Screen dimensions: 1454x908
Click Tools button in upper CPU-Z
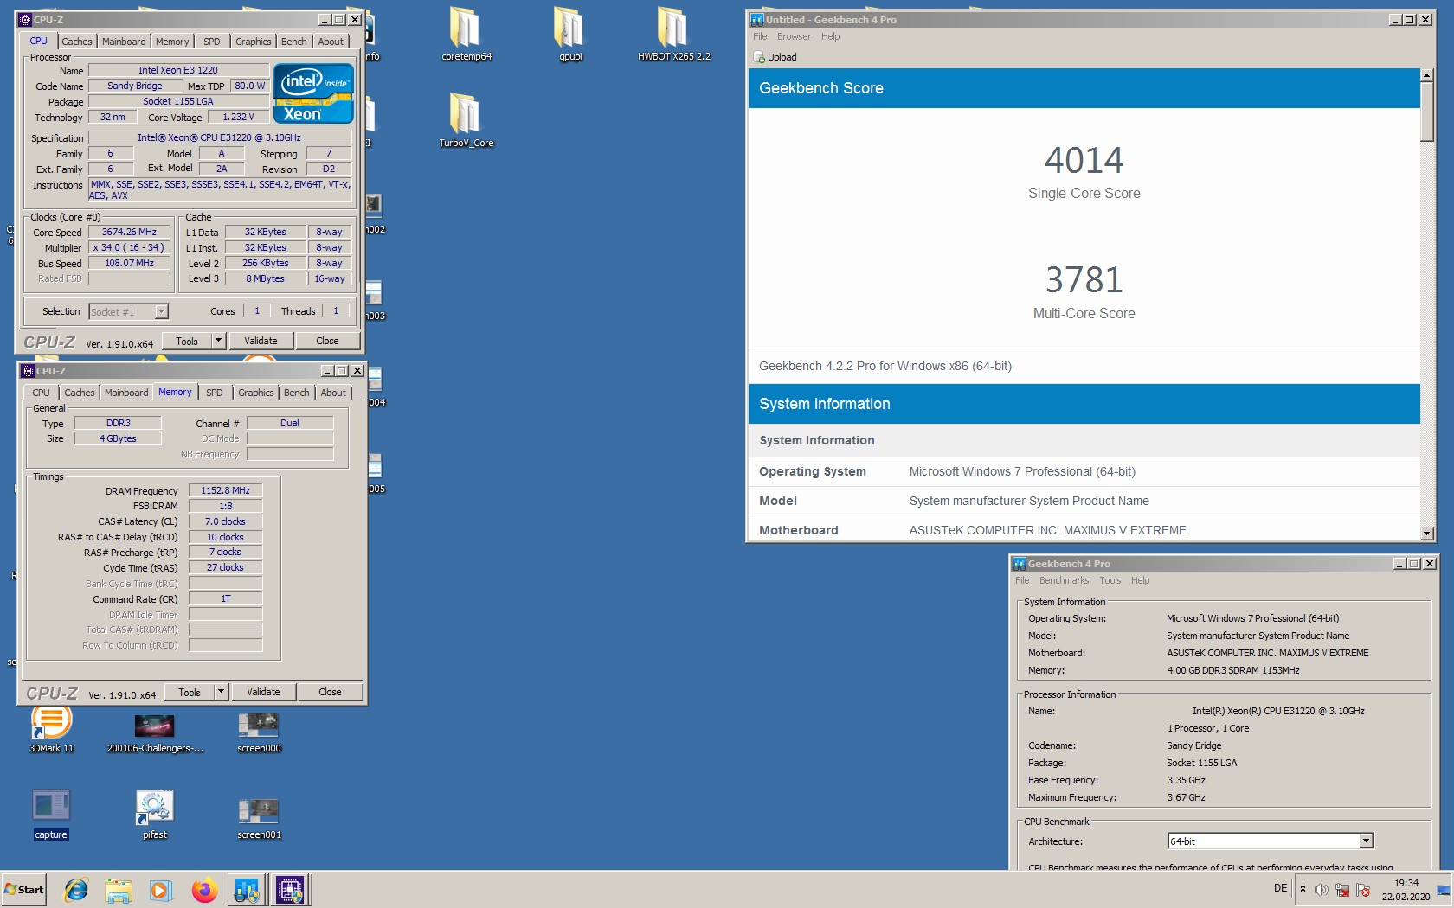pos(187,341)
